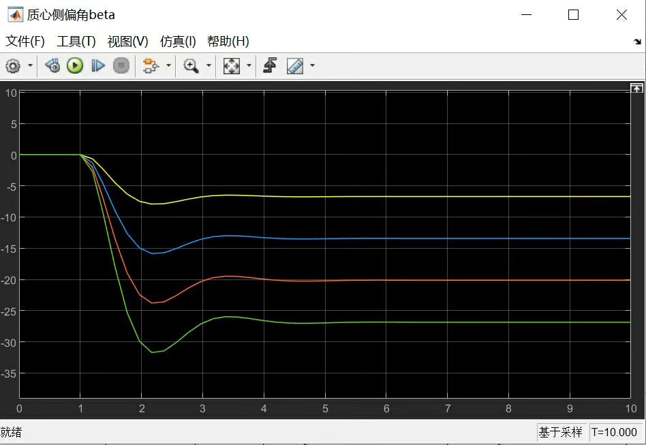Open the 工具(T) menu

[x=76, y=41]
